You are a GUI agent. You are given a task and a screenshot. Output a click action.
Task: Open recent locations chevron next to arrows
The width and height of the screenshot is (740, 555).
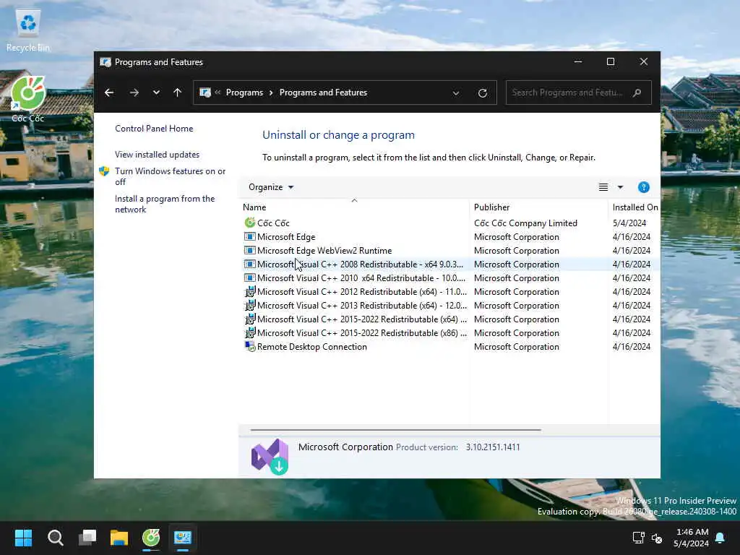tap(156, 92)
